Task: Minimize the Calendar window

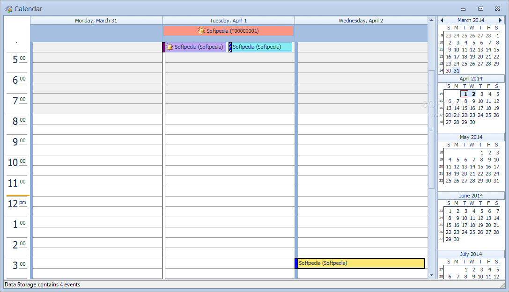Action: tap(463, 9)
